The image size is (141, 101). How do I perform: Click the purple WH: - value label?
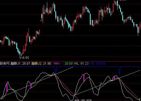58,64
